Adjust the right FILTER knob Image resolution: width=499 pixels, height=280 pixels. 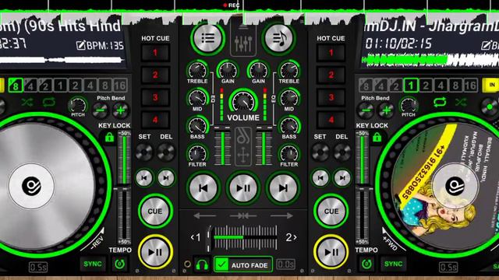pos(289,153)
